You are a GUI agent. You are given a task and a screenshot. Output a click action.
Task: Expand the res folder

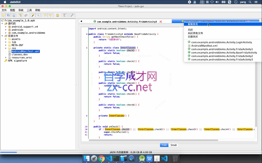pyautogui.click(x=6, y=48)
